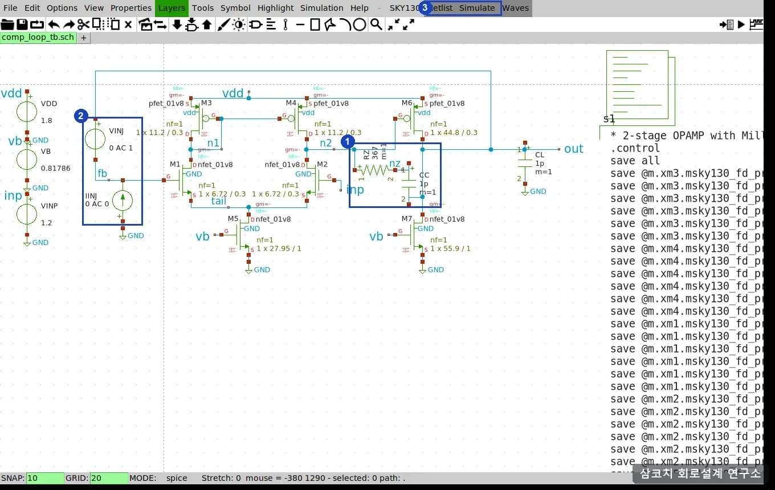The height and width of the screenshot is (490, 775).
Task: Redo the last undone edit
Action: 68,24
